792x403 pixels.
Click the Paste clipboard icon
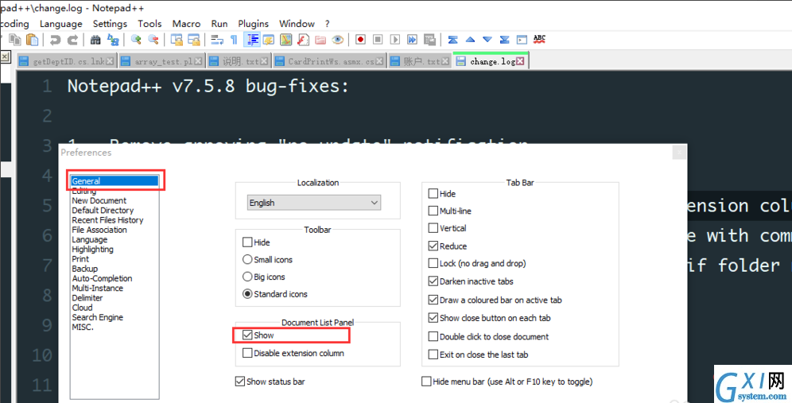(x=32, y=40)
